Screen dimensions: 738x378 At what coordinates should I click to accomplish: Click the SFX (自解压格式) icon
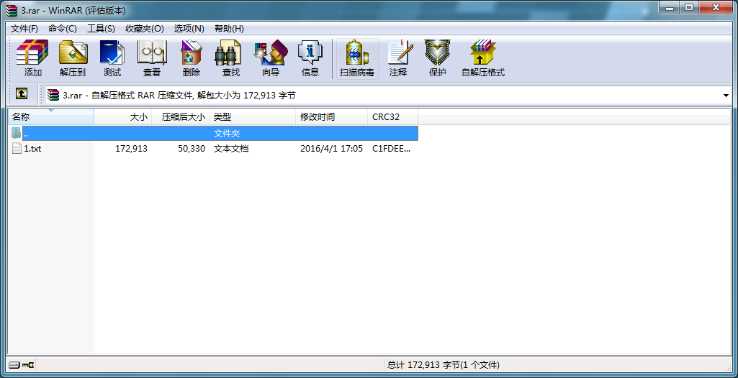pyautogui.click(x=483, y=59)
